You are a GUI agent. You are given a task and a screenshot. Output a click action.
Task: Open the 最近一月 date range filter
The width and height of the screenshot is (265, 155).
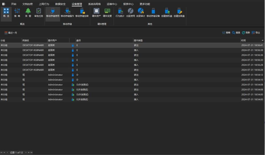point(11,33)
